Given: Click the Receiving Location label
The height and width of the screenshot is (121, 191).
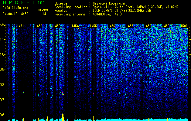Looking at the screenshot, I should click(71, 7).
